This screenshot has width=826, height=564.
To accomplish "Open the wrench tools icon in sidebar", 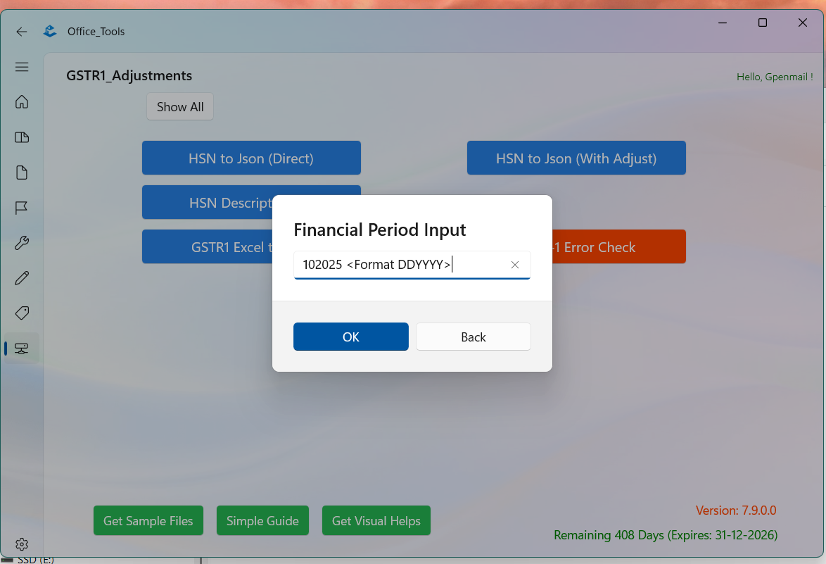I will pyautogui.click(x=22, y=242).
